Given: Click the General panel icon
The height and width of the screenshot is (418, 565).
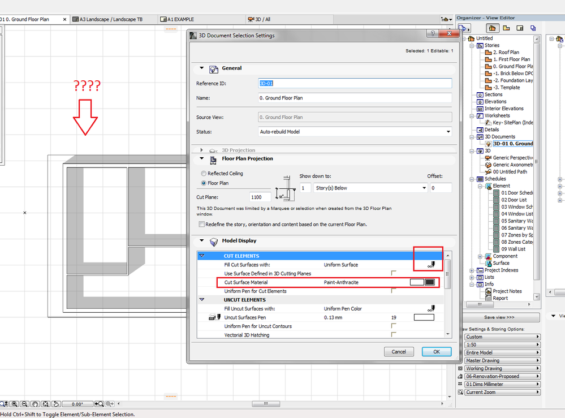Looking at the screenshot, I should point(214,69).
